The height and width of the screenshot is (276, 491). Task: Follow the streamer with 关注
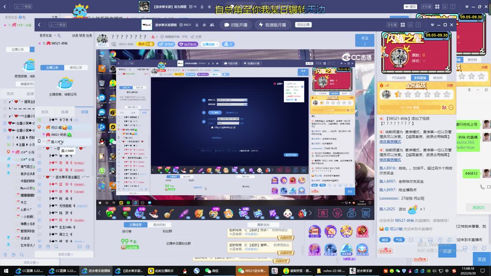365,40
